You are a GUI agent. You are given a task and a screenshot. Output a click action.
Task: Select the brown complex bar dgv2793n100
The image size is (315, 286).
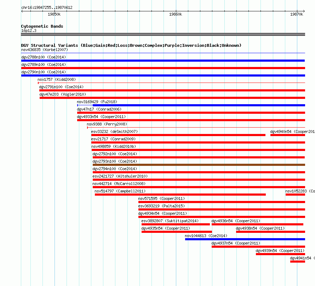[199, 165]
